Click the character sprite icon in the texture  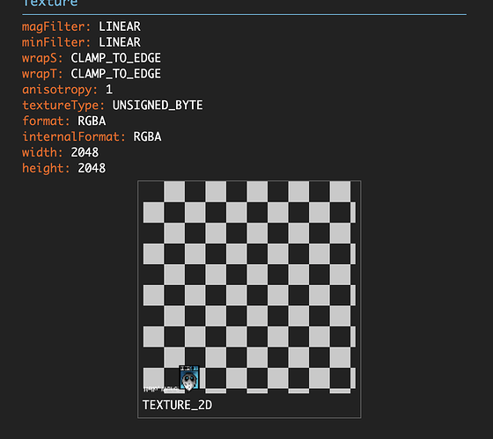189,378
